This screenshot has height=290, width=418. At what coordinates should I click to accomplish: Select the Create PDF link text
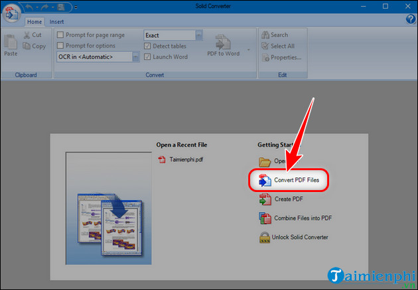point(289,199)
